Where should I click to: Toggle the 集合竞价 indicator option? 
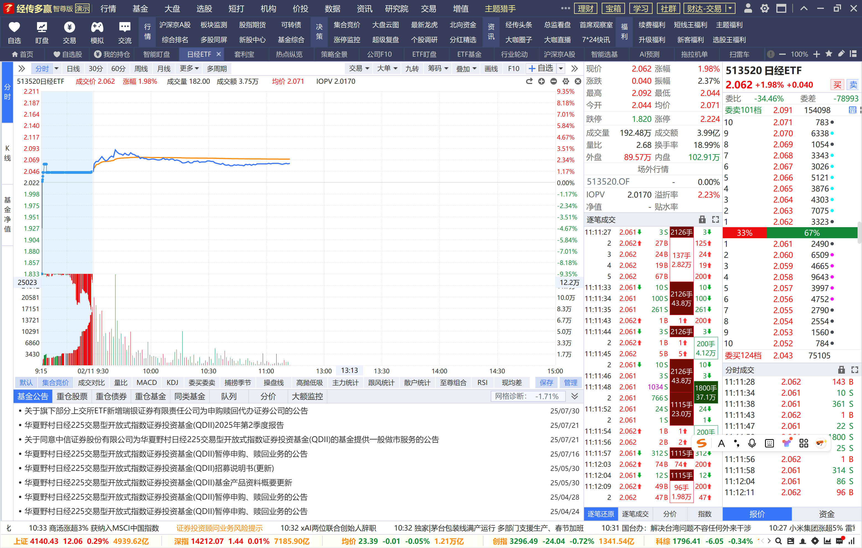55,382
